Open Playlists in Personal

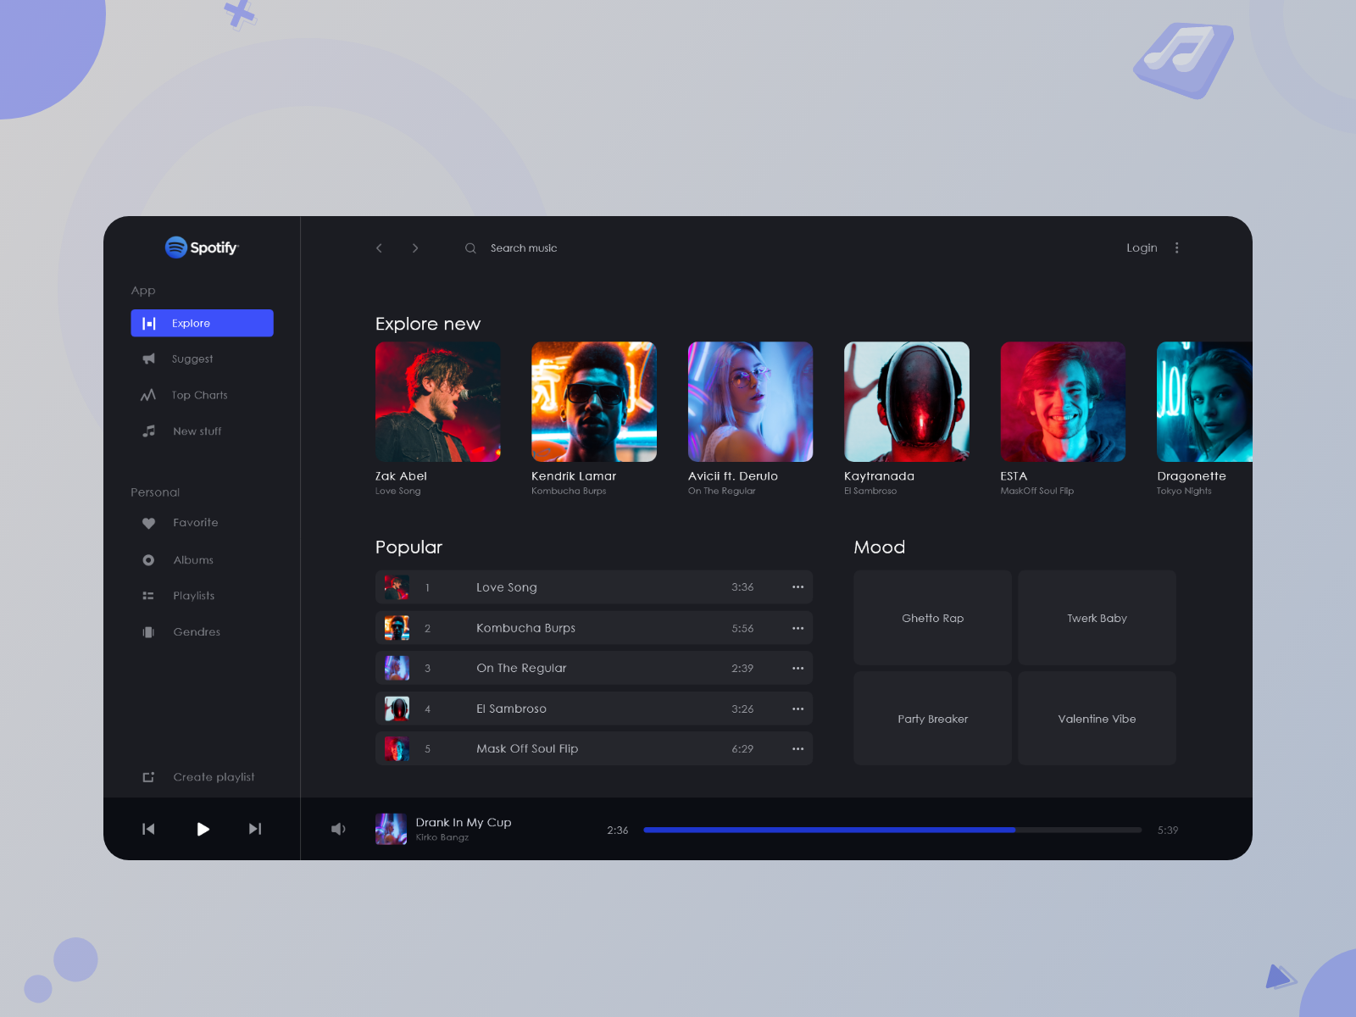(194, 596)
